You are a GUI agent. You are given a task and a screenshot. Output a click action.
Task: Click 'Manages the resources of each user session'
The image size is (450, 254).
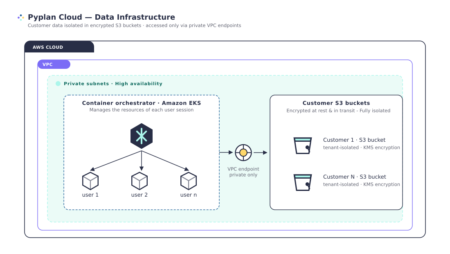pos(142,110)
